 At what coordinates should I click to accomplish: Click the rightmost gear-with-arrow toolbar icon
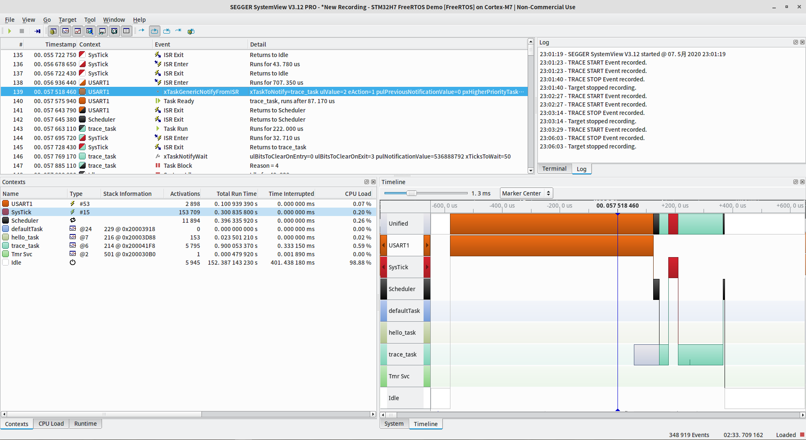[191, 31]
